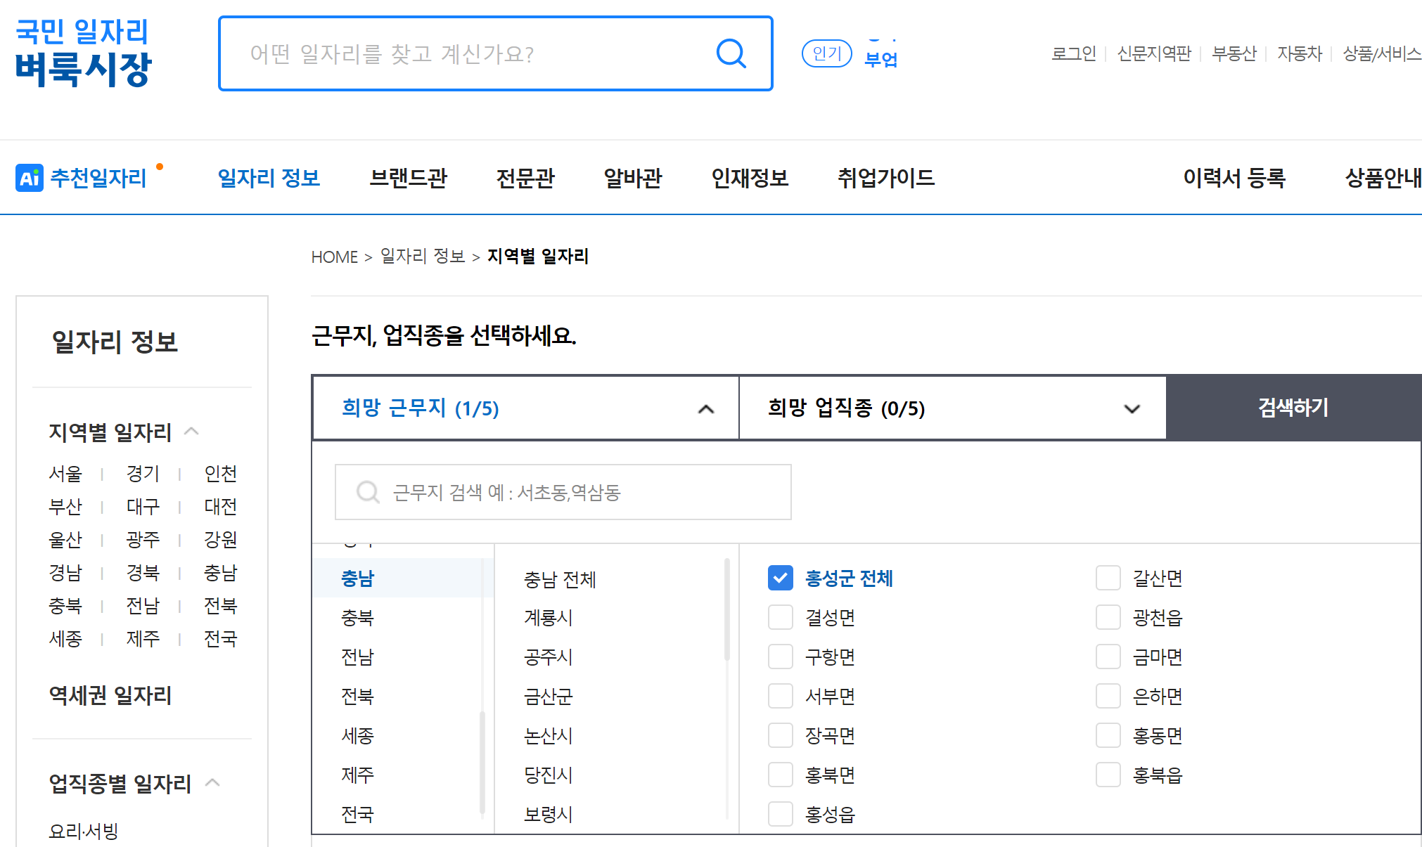Check the 구항면 checkbox
Screen dimensions: 1422x847
coord(781,657)
